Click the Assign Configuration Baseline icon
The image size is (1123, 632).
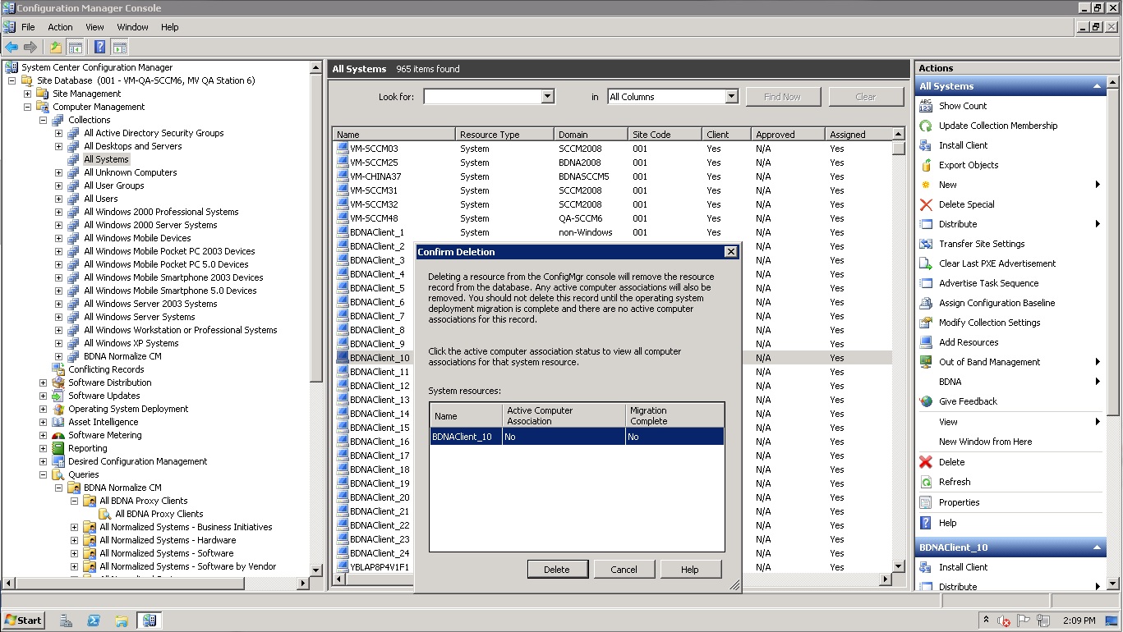[926, 303]
